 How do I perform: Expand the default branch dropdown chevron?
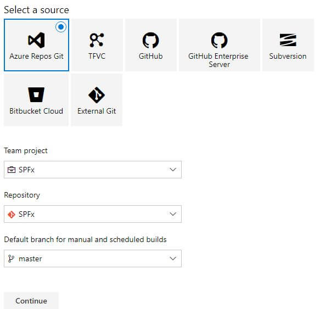[x=173, y=259]
